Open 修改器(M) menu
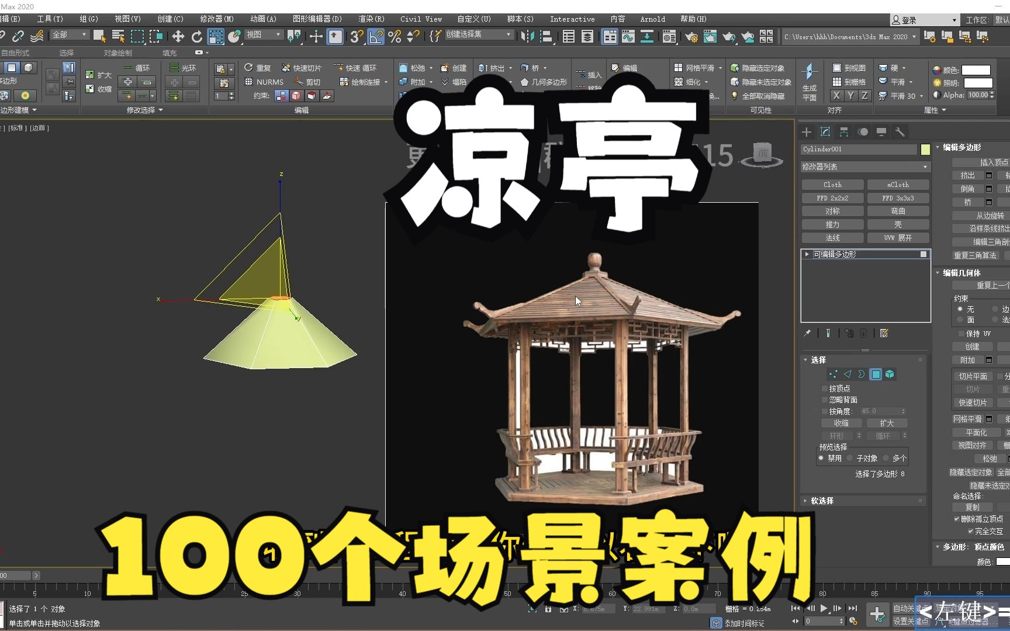The height and width of the screenshot is (631, 1010). pyautogui.click(x=217, y=19)
